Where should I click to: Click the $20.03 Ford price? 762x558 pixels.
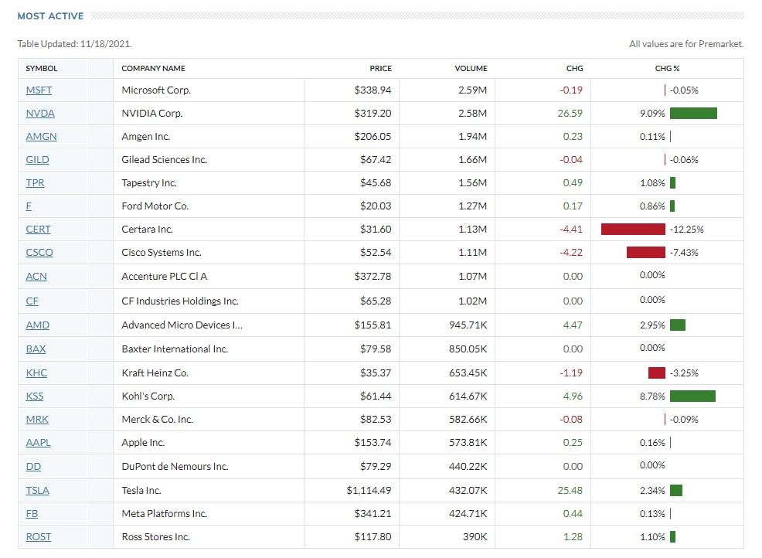(x=376, y=206)
